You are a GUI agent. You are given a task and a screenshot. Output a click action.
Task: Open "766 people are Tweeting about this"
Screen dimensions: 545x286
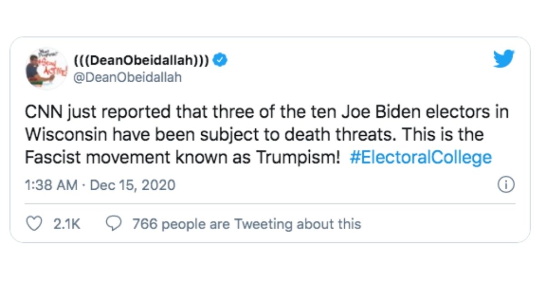(246, 224)
